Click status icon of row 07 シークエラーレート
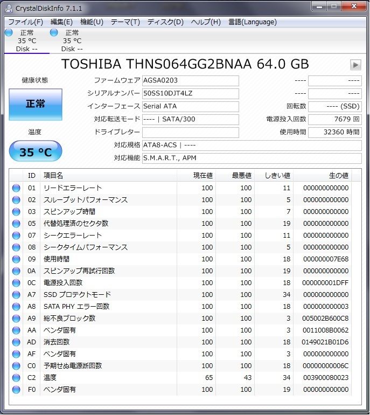Image resolution: width=370 pixels, height=415 pixels. pyautogui.click(x=16, y=236)
